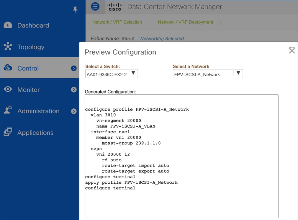
Task: Click the Data Center Network Manager title
Action: (x=175, y=7)
